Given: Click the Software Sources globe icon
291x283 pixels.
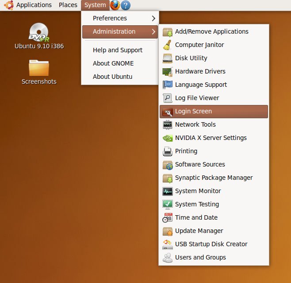Looking at the screenshot, I should (168, 165).
